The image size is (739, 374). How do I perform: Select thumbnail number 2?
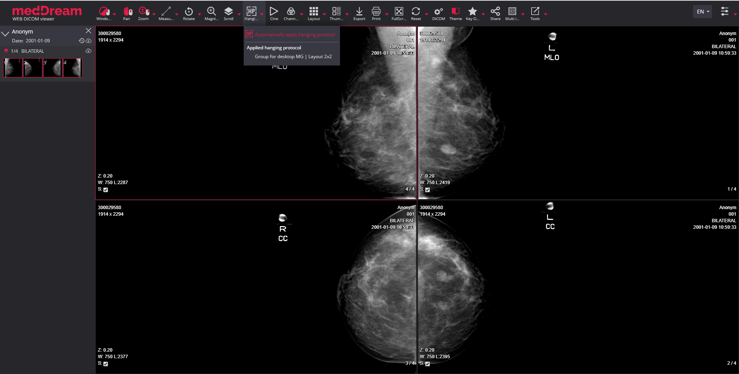[33, 68]
